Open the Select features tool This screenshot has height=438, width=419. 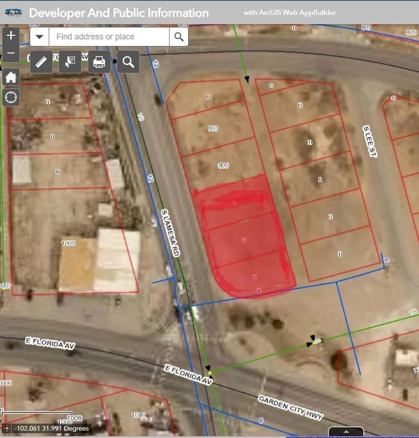click(70, 62)
